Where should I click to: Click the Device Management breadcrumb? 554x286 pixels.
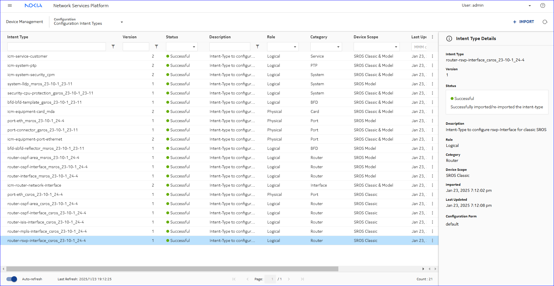click(x=25, y=22)
